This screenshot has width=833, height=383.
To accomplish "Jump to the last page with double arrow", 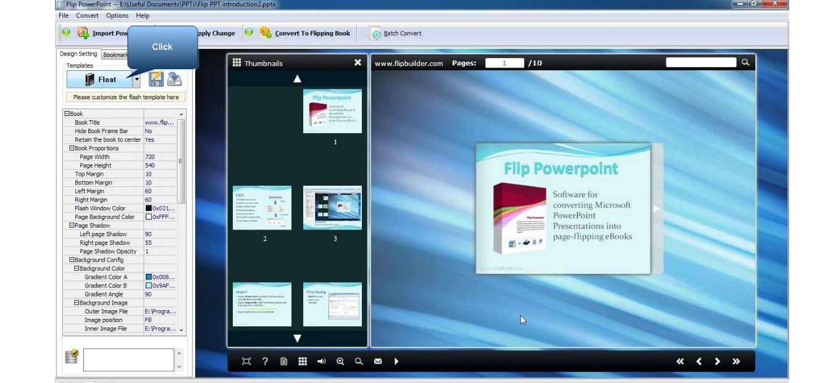I will coord(736,361).
